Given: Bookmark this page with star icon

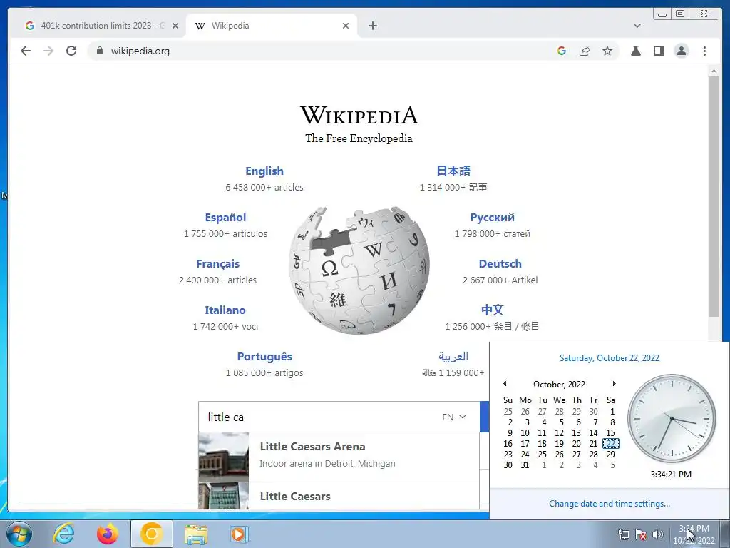Looking at the screenshot, I should [x=607, y=51].
